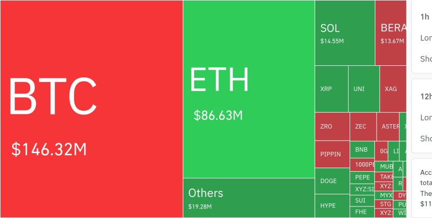Pick the DOGE heatmap cell
432x218 pixels.
pyautogui.click(x=332, y=181)
